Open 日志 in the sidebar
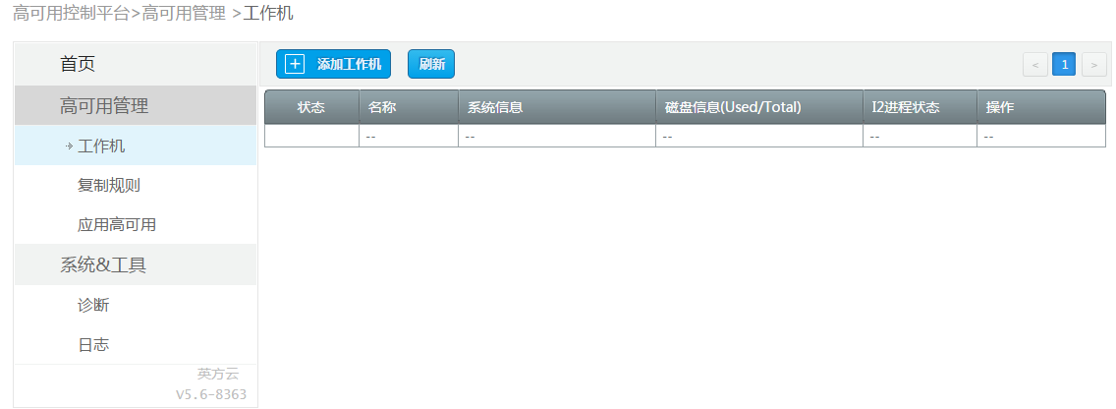Image resolution: width=1116 pixels, height=409 pixels. click(136, 345)
